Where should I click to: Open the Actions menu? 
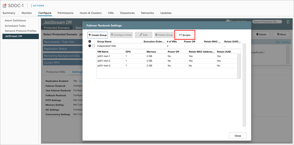37,6
